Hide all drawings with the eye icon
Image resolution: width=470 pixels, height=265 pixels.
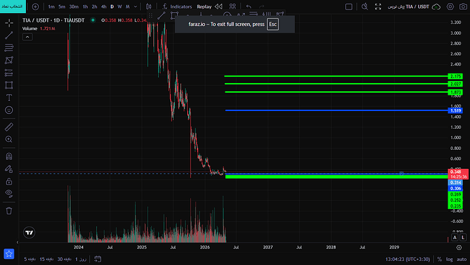click(9, 193)
